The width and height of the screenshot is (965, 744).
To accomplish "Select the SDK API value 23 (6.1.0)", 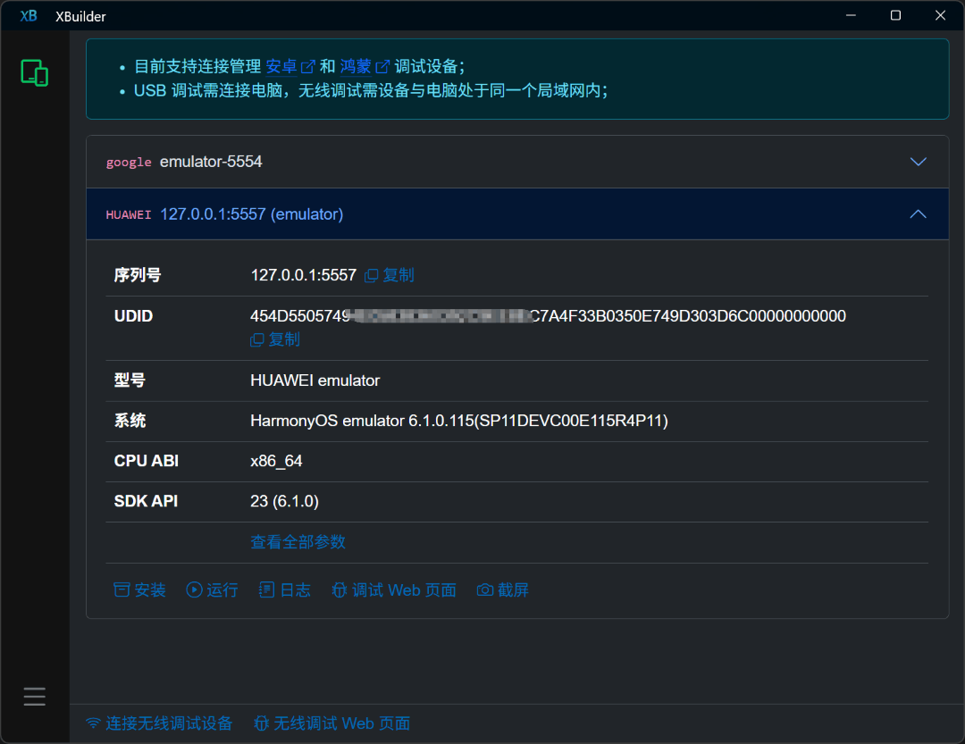I will [284, 502].
